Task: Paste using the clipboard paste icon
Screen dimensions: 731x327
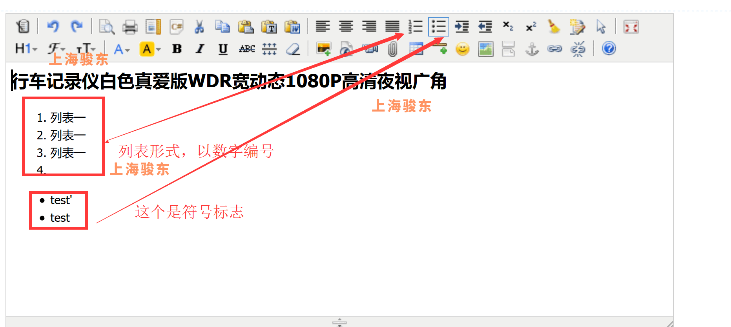Action: click(246, 27)
